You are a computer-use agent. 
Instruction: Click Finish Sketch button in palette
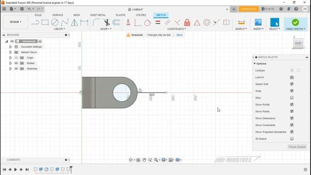[297, 147]
